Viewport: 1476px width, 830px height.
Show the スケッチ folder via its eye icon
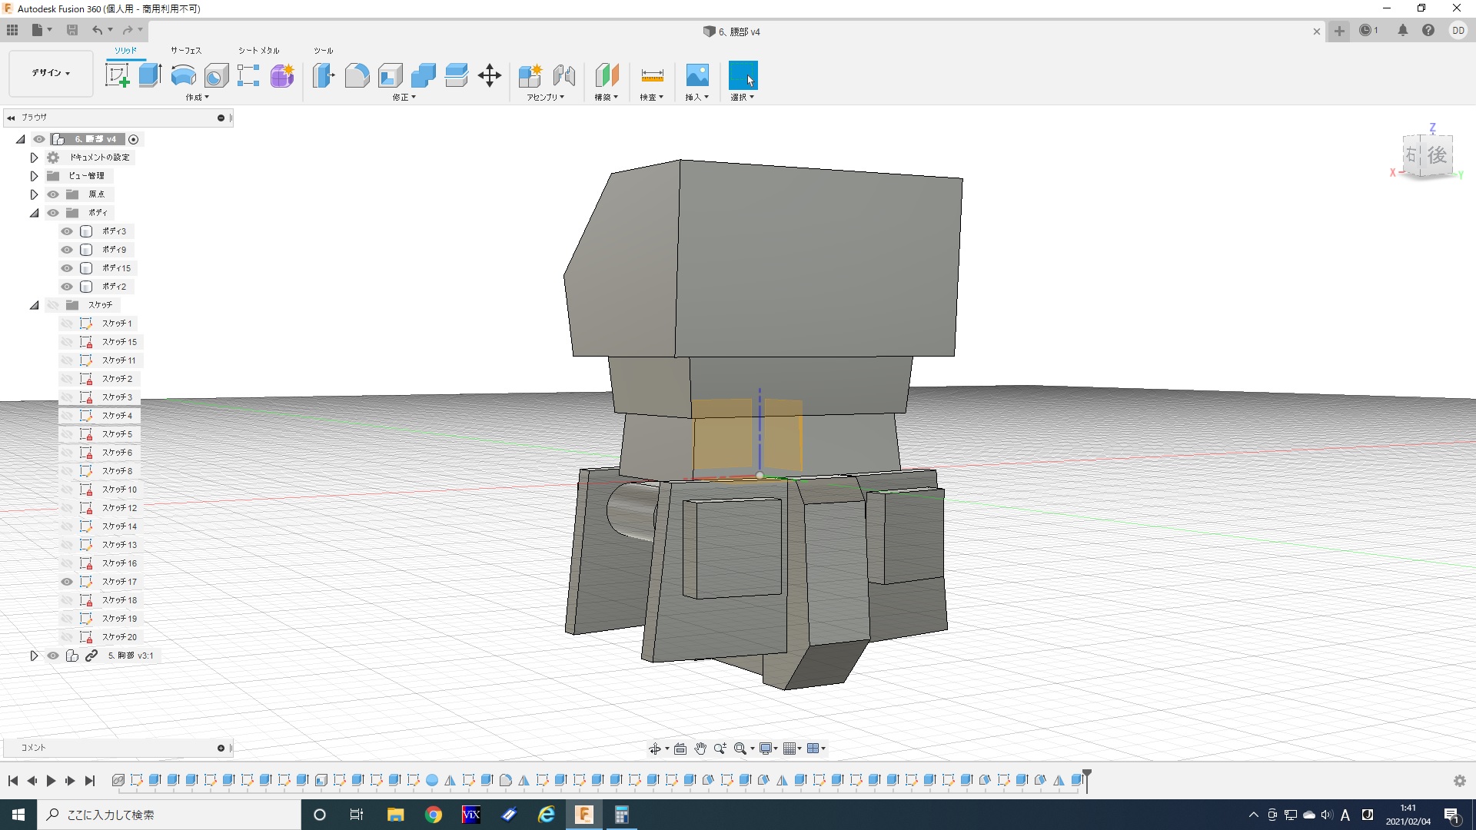click(x=52, y=305)
